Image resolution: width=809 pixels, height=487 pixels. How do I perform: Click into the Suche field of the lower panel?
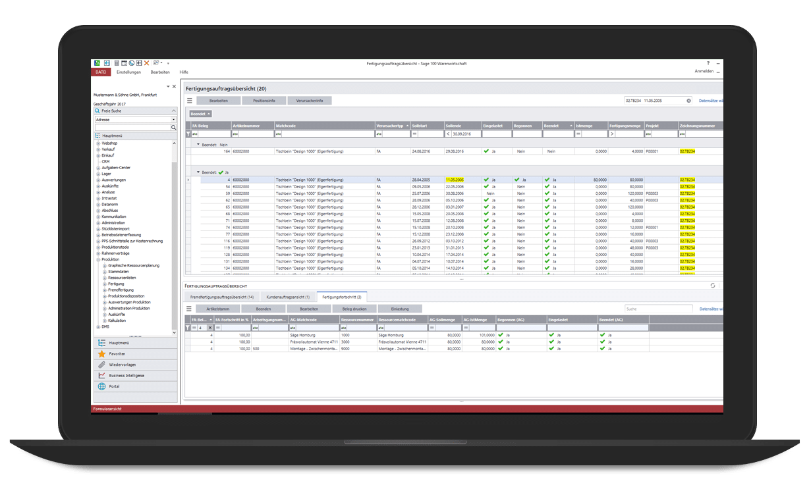659,308
